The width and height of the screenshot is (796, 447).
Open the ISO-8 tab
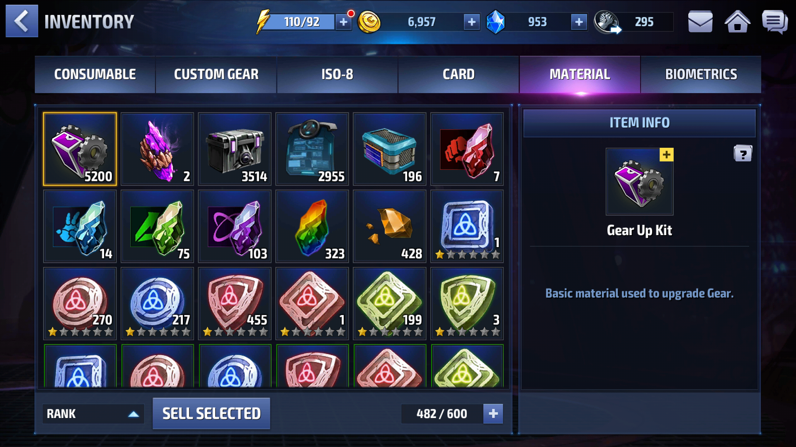[x=337, y=74]
